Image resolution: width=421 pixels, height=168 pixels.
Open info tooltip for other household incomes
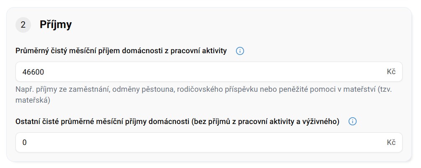352,121
